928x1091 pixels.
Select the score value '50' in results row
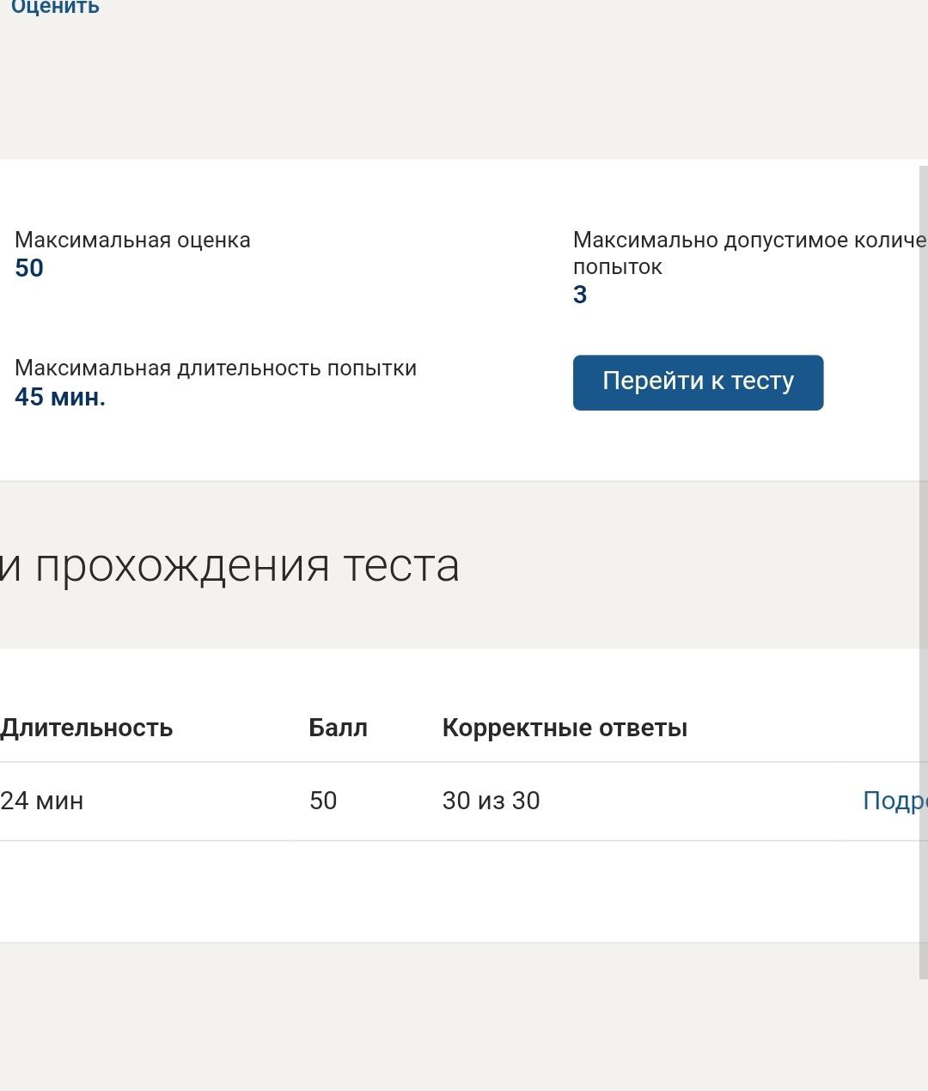323,801
